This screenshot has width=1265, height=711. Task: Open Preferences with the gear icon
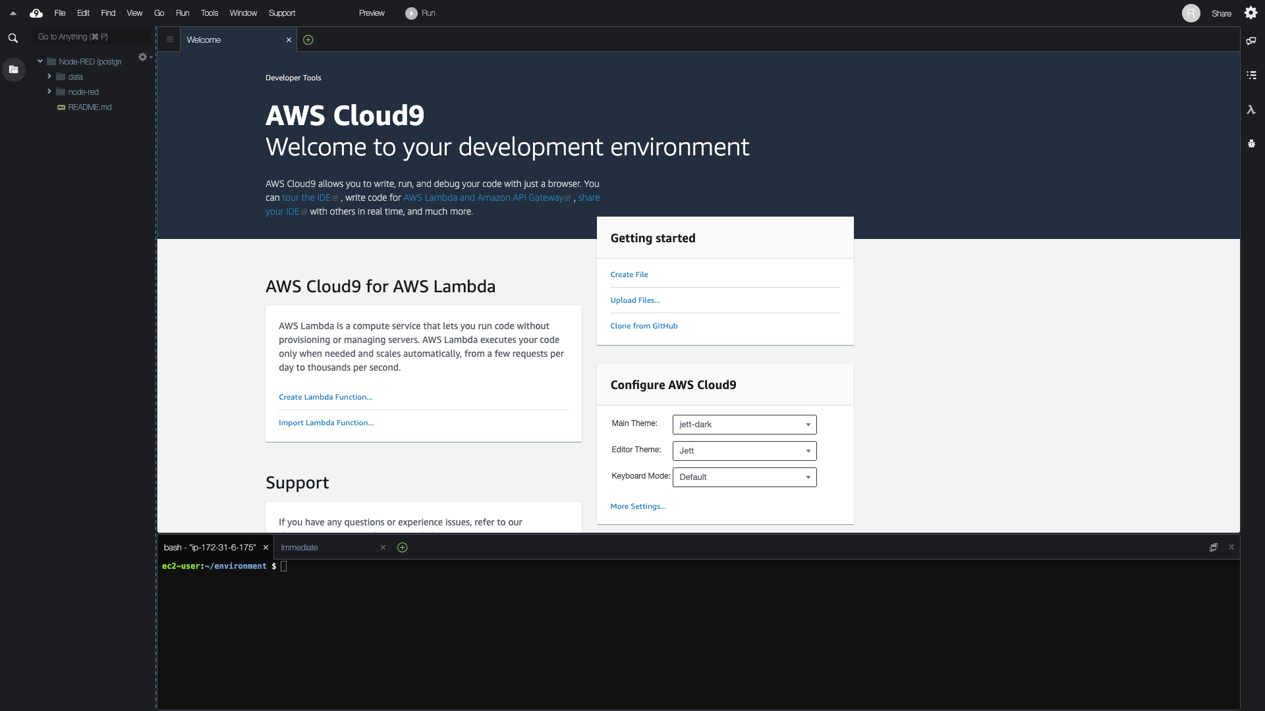1251,13
